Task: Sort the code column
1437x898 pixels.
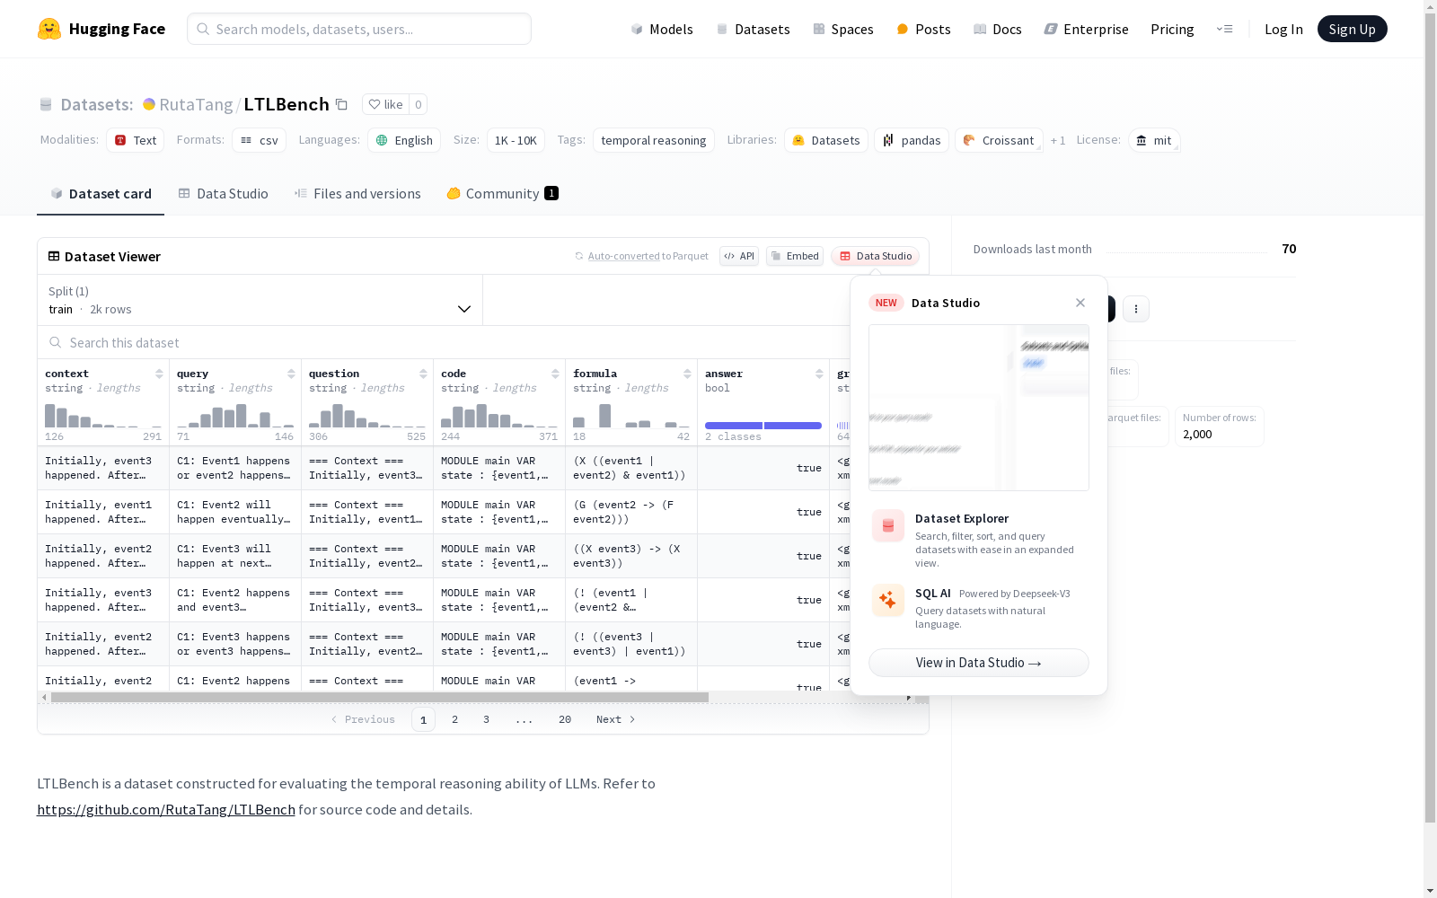Action: point(555,374)
